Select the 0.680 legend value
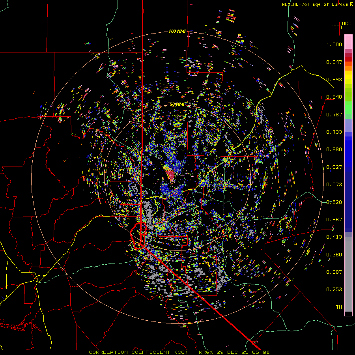This screenshot has height=355, width=355. pyautogui.click(x=334, y=149)
